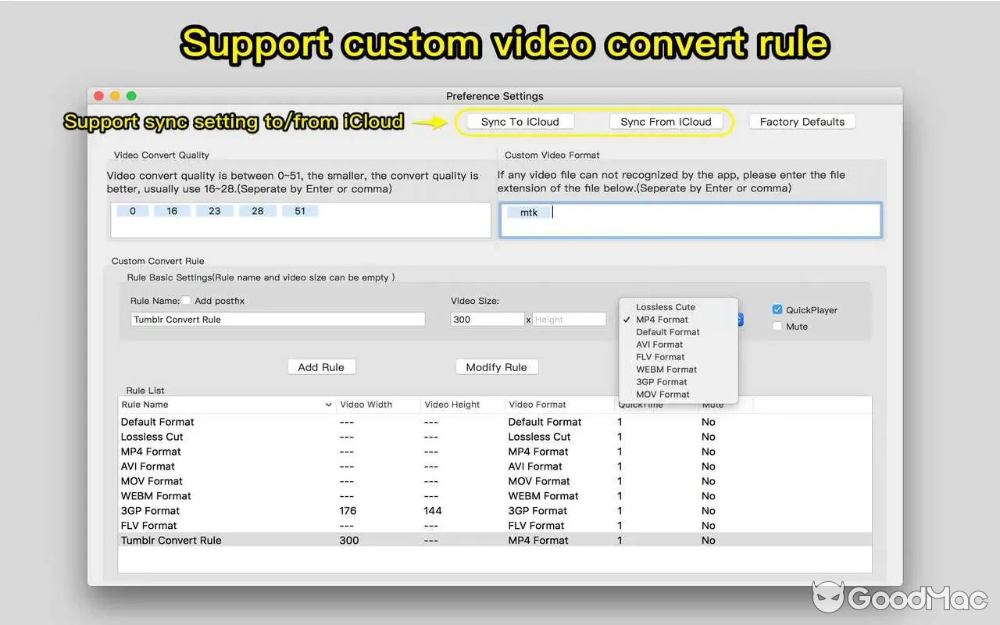Click the Tumblr Convert Rule name field
Screen dimensions: 1000x625
point(277,319)
